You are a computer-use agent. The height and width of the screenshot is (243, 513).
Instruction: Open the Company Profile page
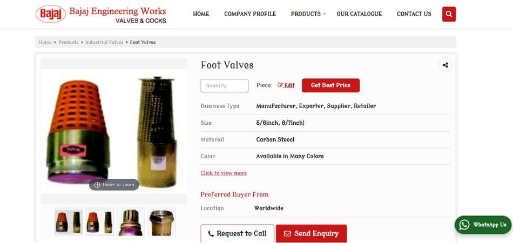point(250,14)
